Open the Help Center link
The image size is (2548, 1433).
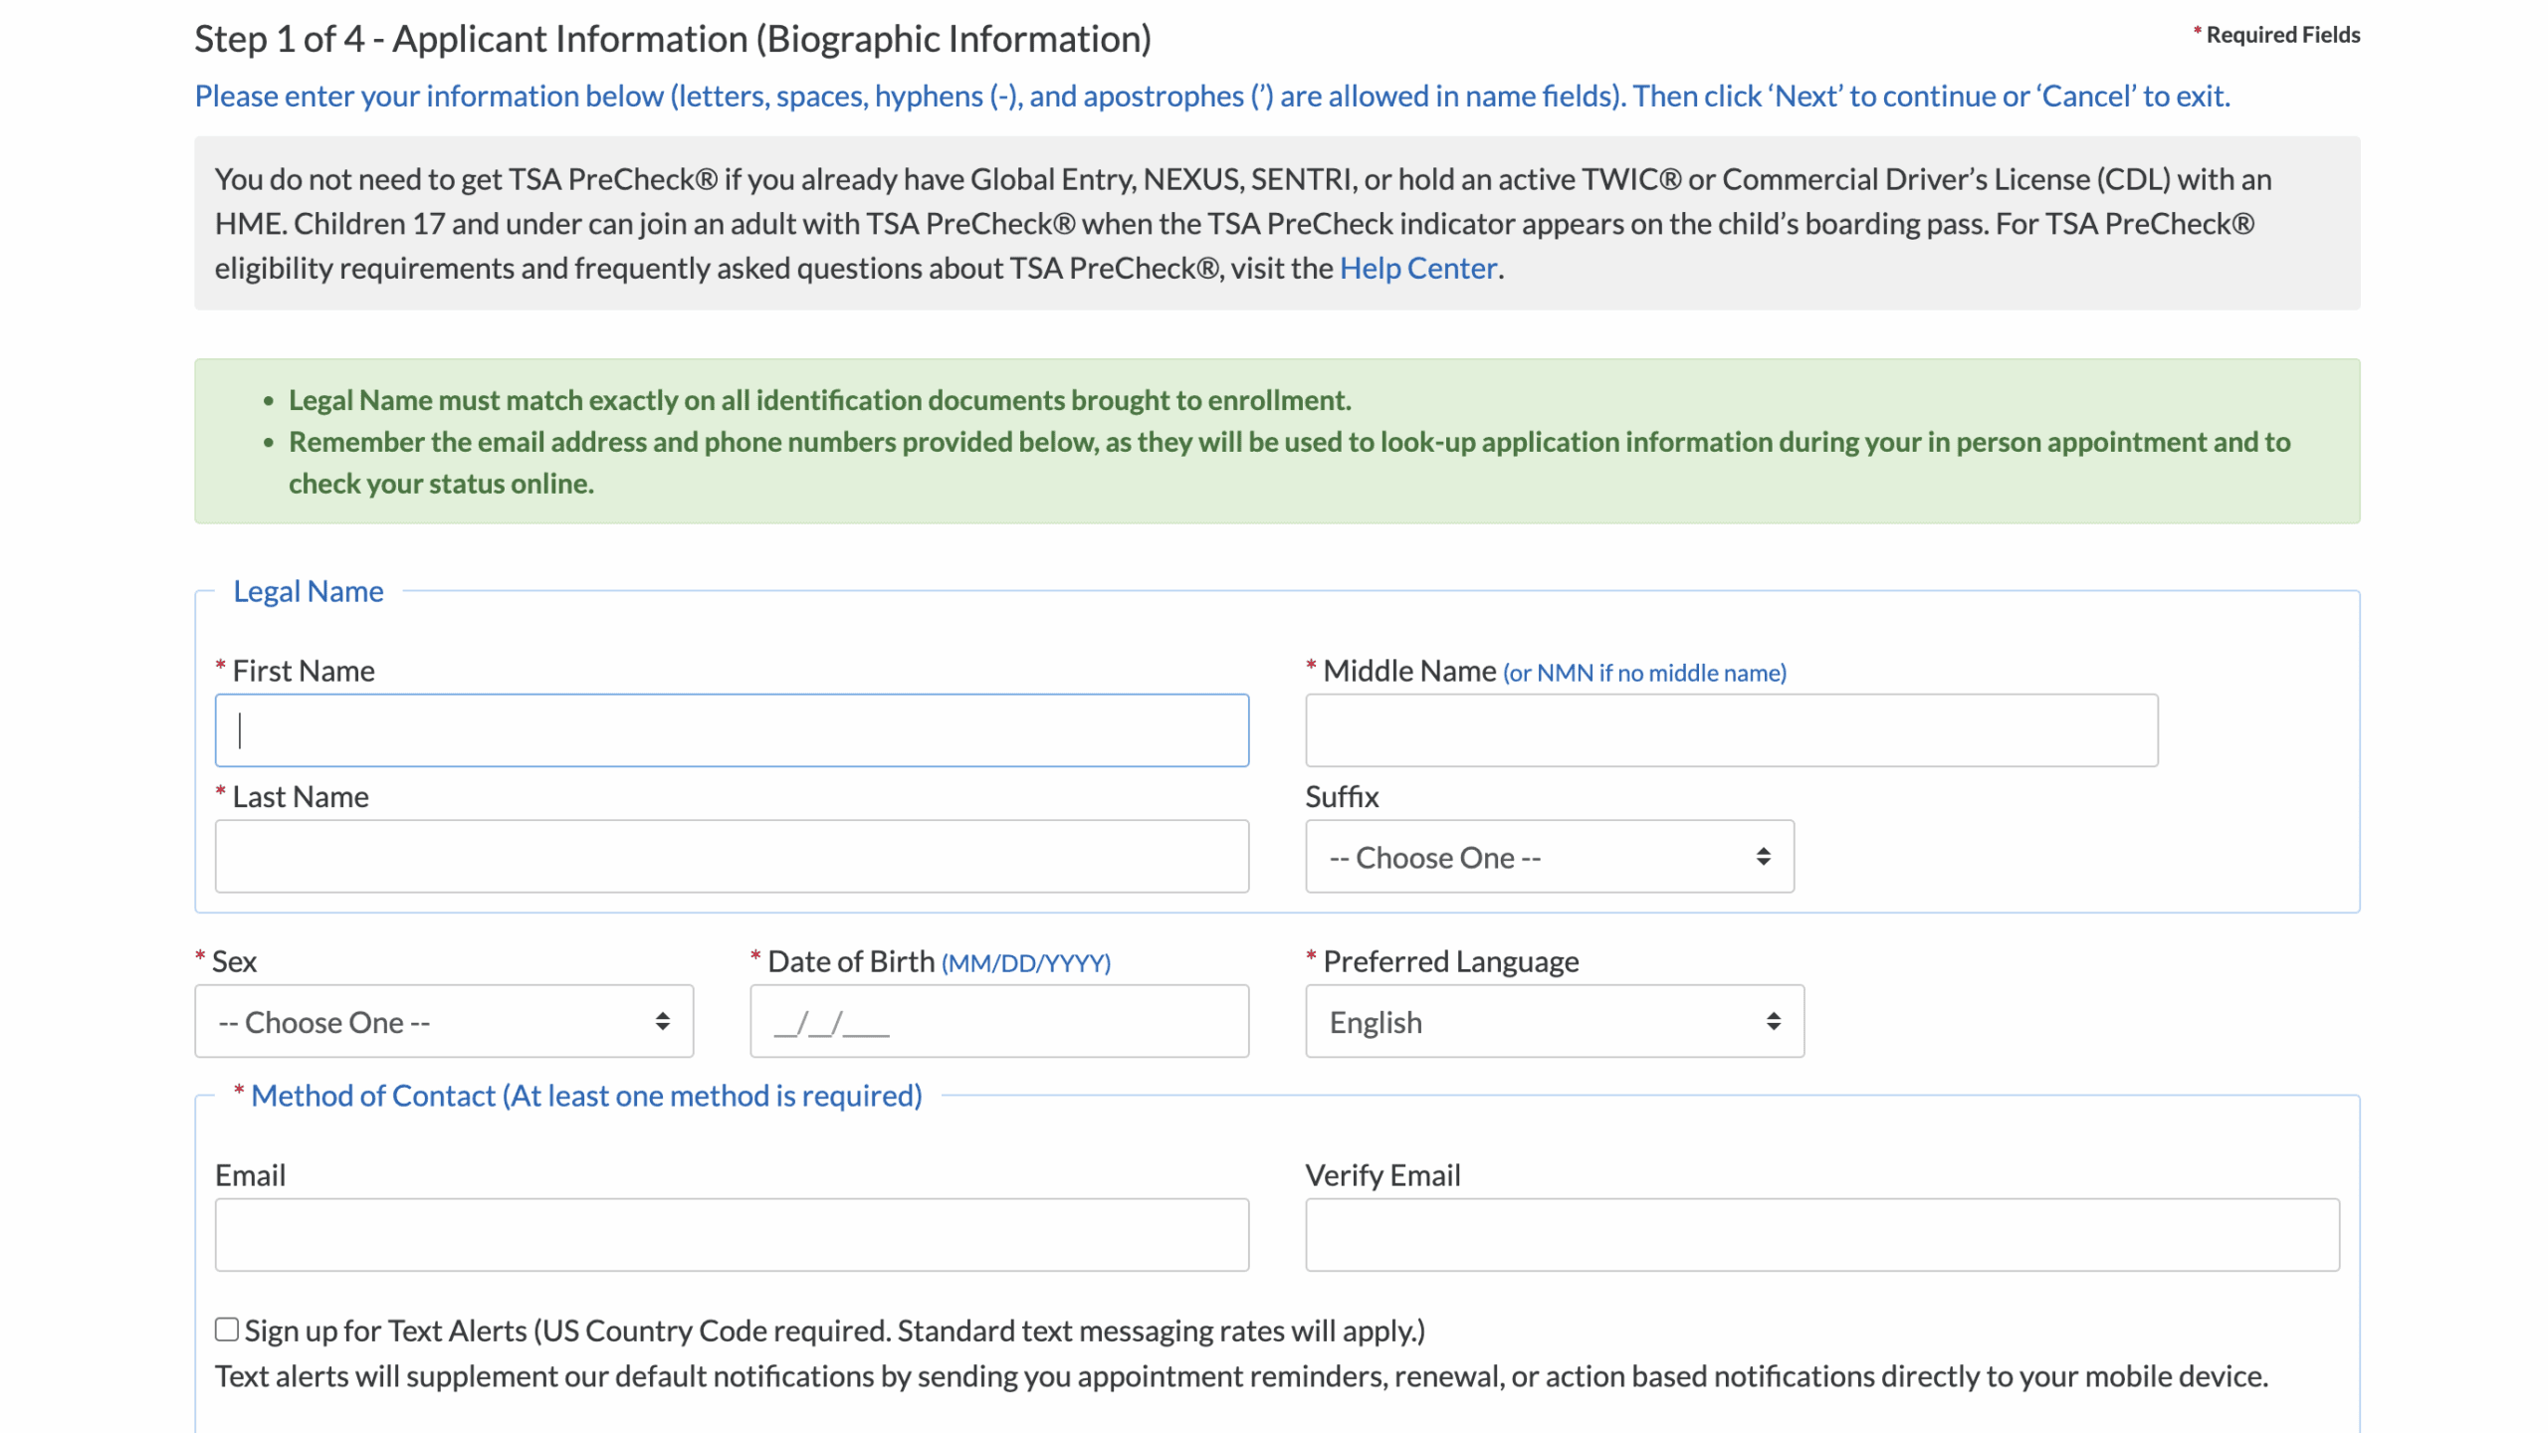tap(1417, 267)
